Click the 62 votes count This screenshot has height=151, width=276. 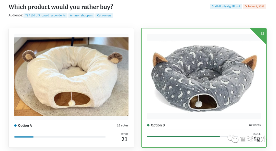pyautogui.click(x=255, y=125)
